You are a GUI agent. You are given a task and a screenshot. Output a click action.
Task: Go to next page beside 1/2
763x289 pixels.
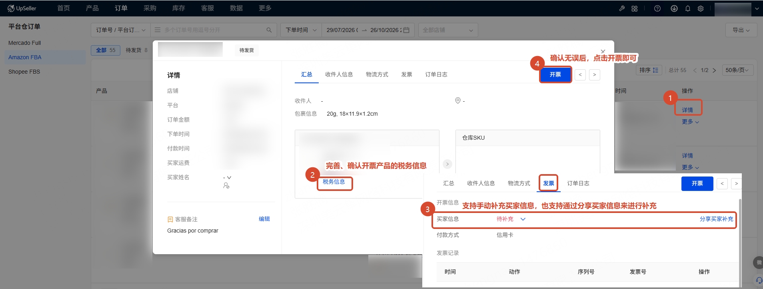coord(714,70)
